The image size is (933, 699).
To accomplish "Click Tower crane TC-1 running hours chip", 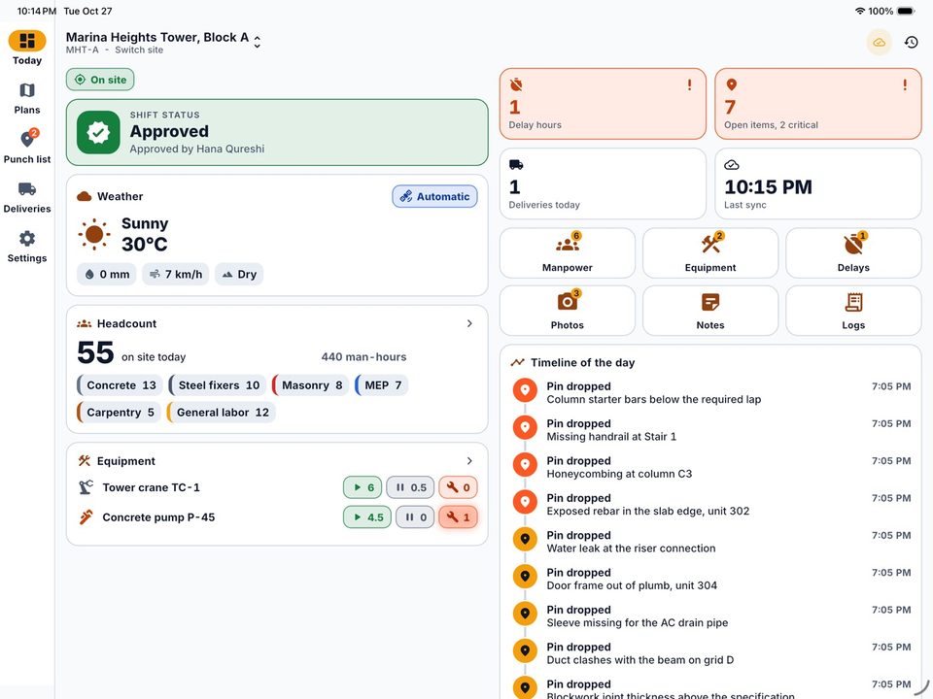I will pyautogui.click(x=363, y=487).
